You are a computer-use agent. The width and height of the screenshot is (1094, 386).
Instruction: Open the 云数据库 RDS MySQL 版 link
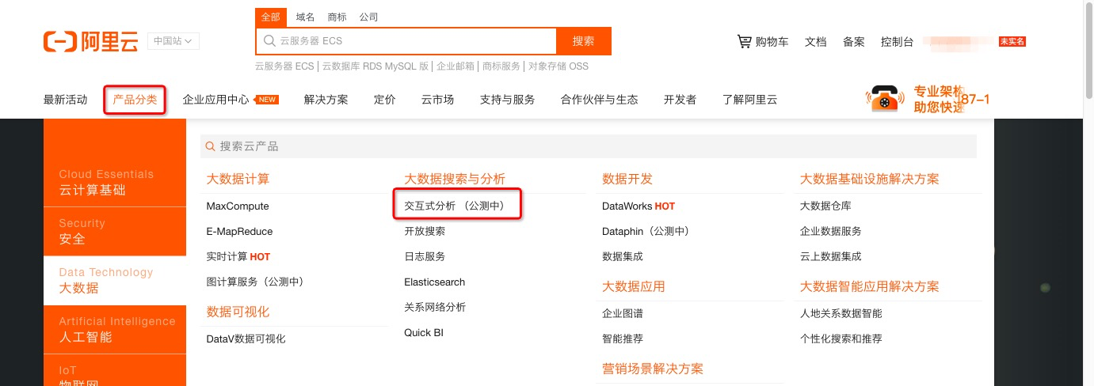pos(375,66)
